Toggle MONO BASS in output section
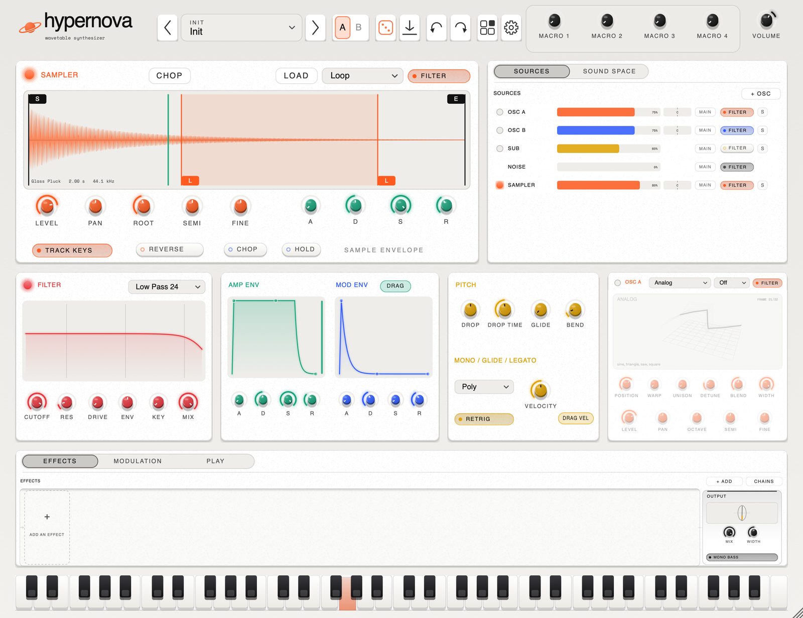This screenshot has width=803, height=618. click(742, 557)
